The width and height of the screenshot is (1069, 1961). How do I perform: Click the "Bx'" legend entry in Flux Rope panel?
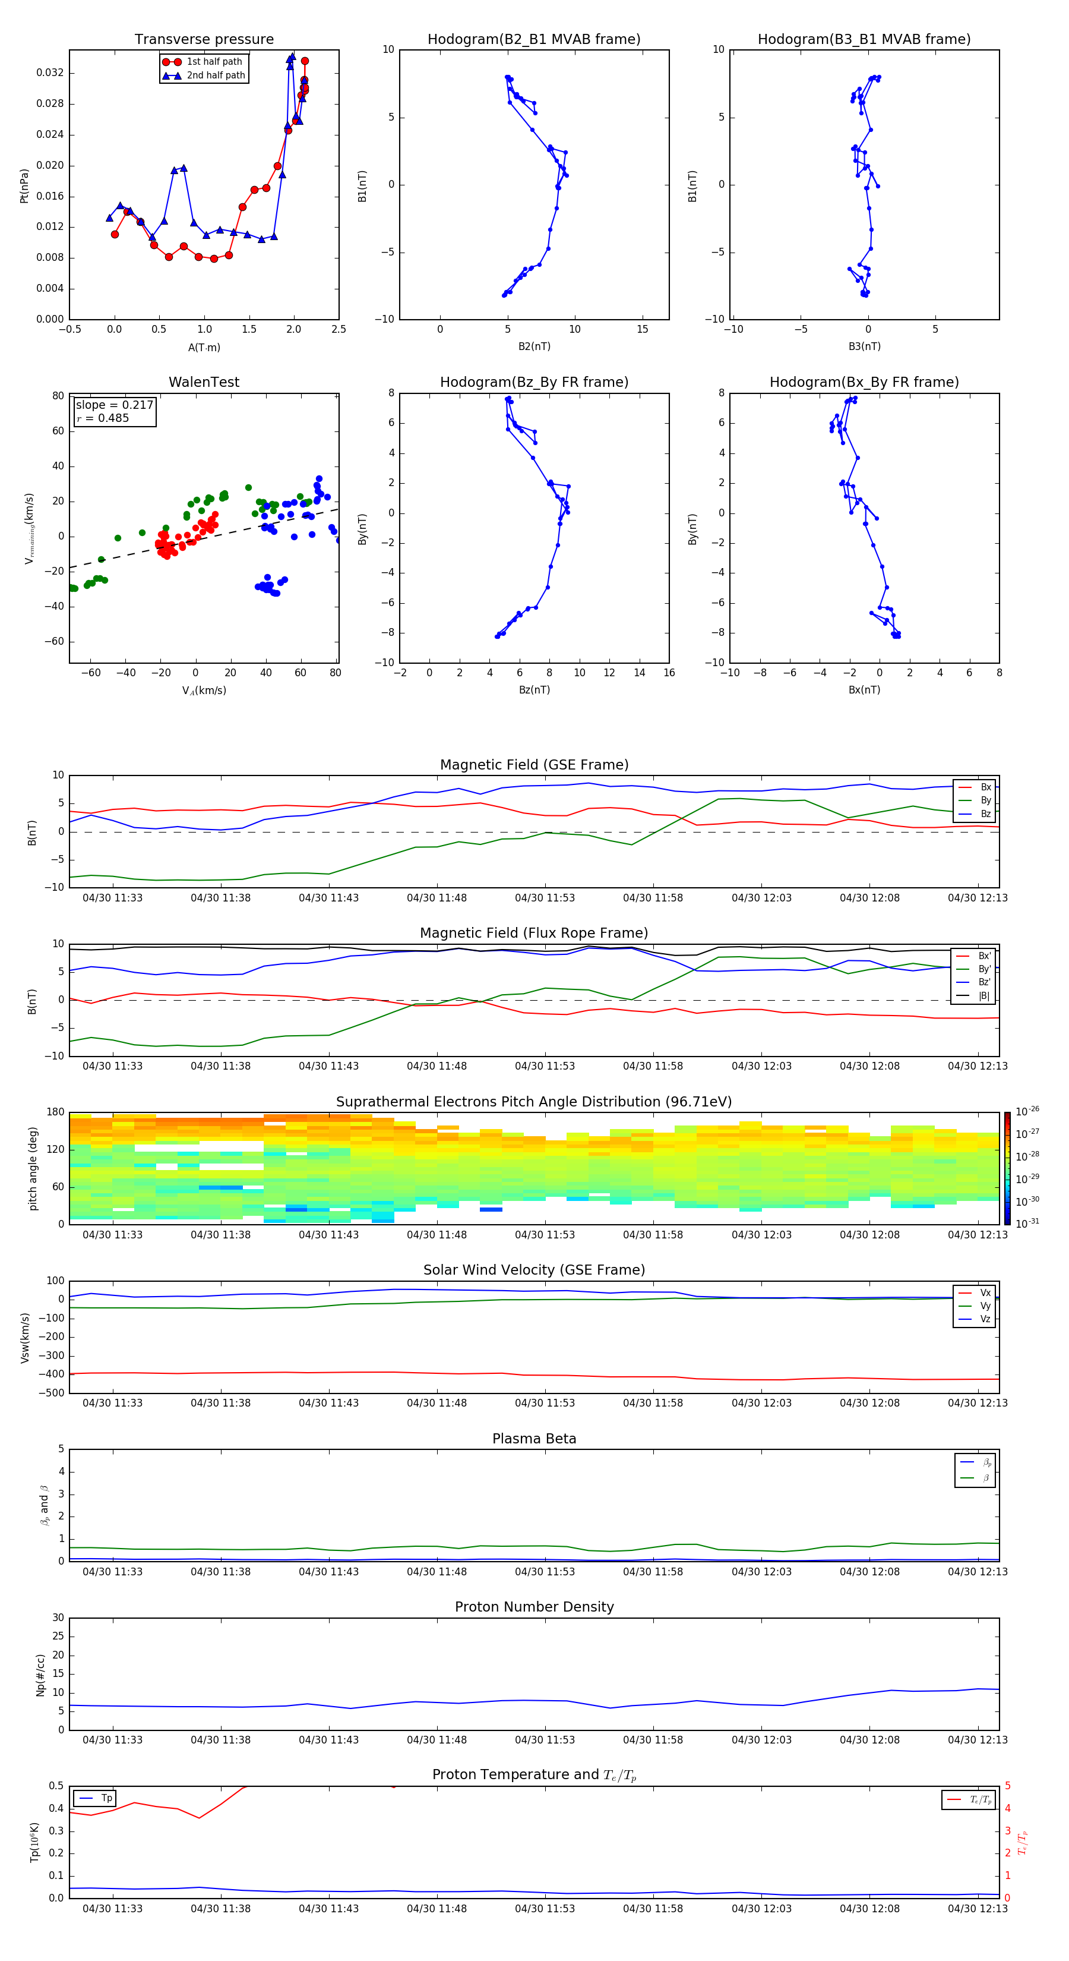973,956
